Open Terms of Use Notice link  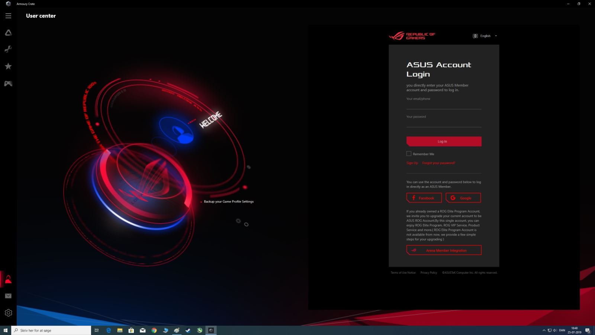click(403, 272)
